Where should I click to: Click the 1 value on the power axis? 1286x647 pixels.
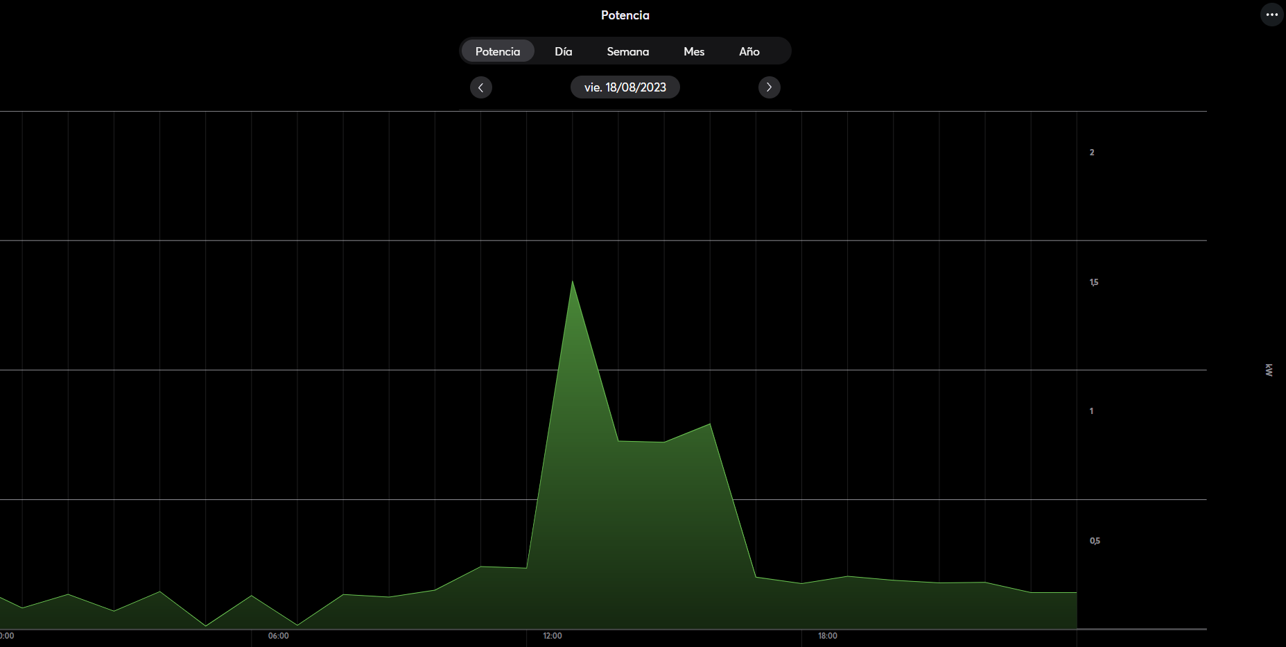1091,411
